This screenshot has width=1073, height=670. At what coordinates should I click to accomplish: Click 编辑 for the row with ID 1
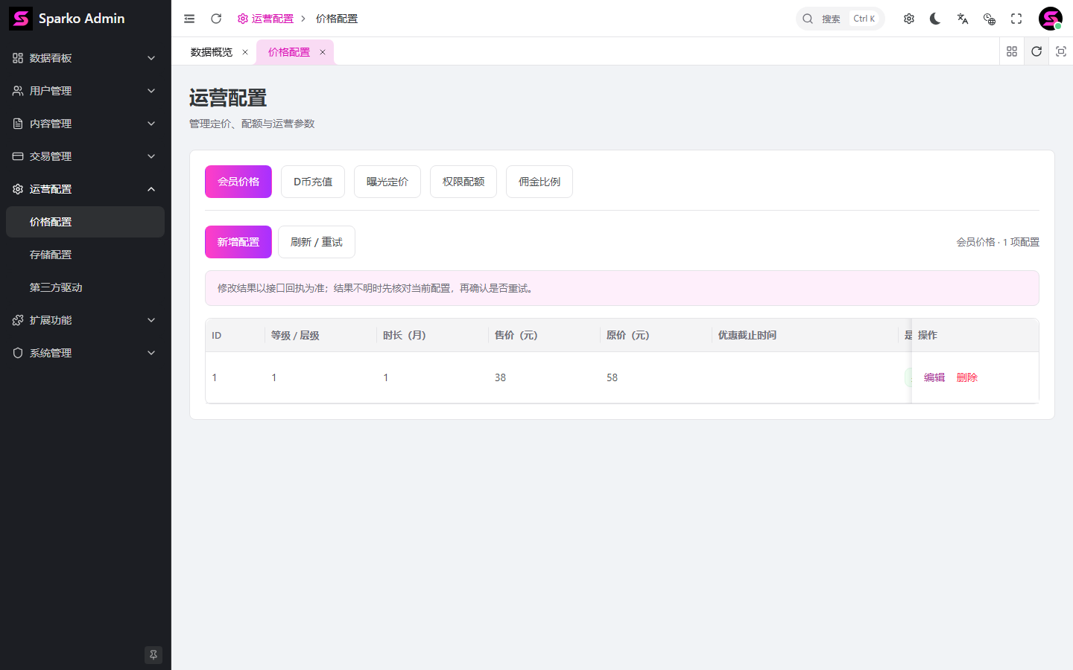(x=934, y=377)
